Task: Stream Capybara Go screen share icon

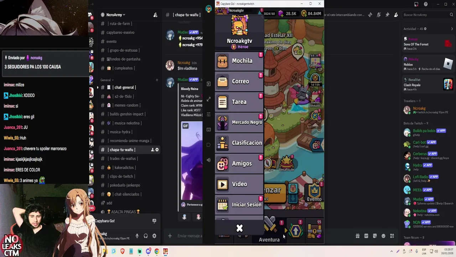Action: 154,221
